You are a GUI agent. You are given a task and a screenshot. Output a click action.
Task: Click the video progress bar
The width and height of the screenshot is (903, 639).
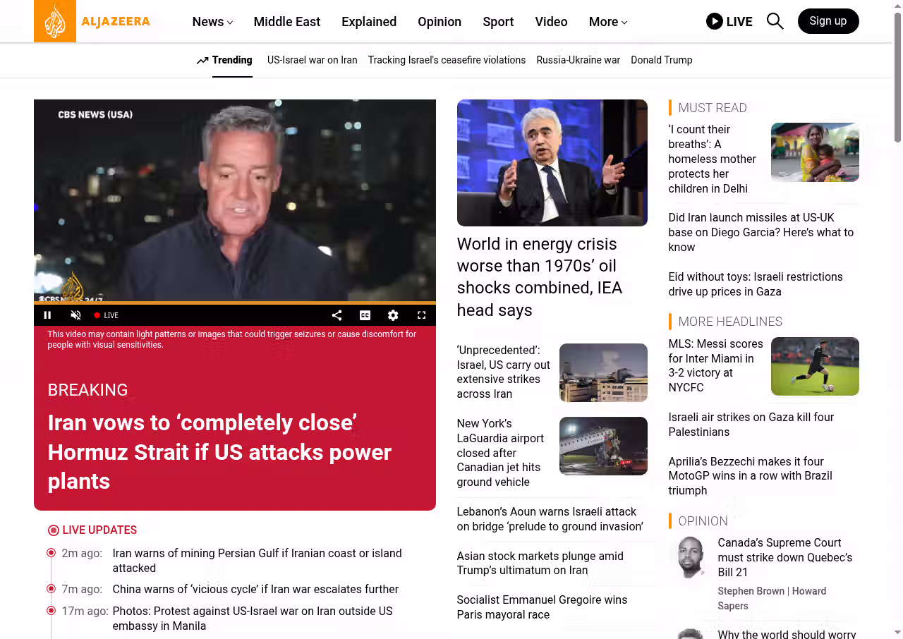(x=235, y=303)
